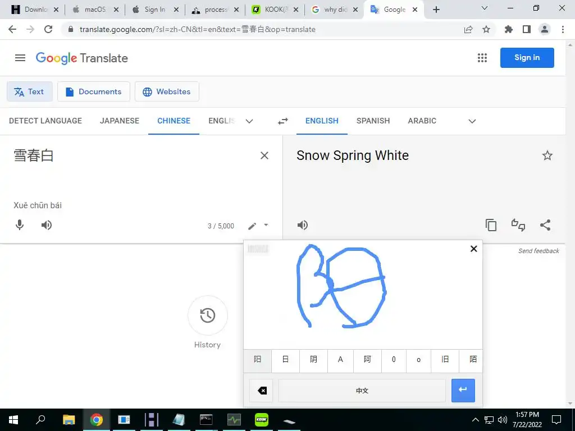Open KOOK app from the taskbar
Screen dimensions: 575x431
click(x=262, y=420)
